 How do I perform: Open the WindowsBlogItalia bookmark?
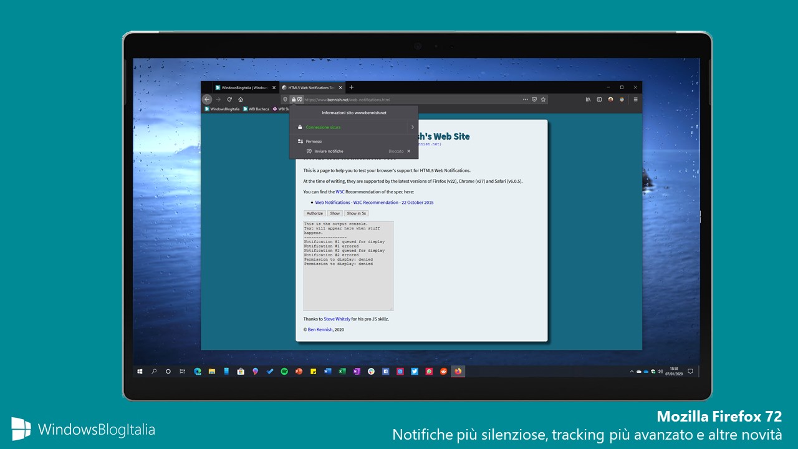click(x=223, y=109)
